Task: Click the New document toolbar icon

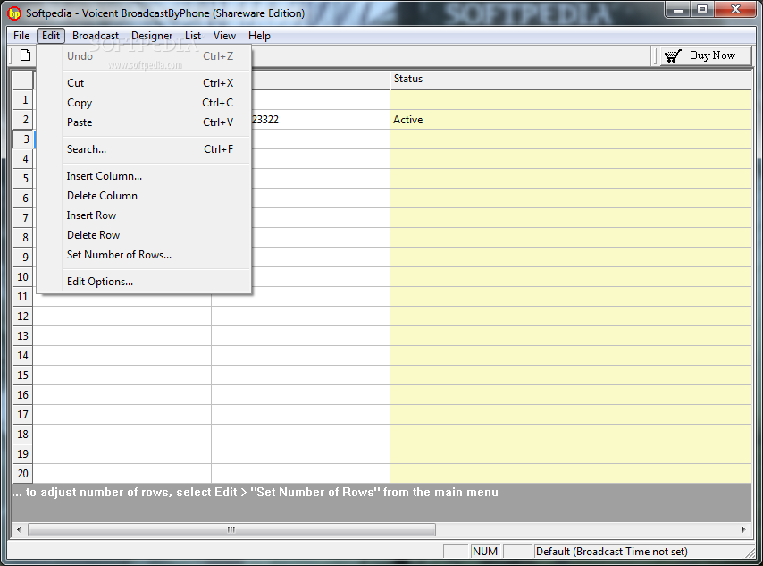Action: (25, 55)
